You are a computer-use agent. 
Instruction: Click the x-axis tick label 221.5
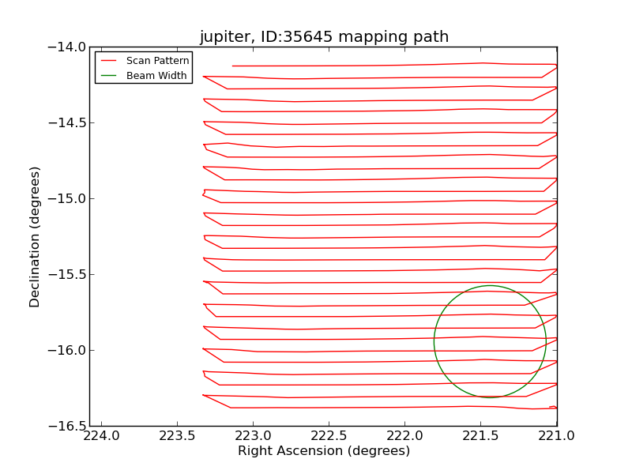(480, 436)
